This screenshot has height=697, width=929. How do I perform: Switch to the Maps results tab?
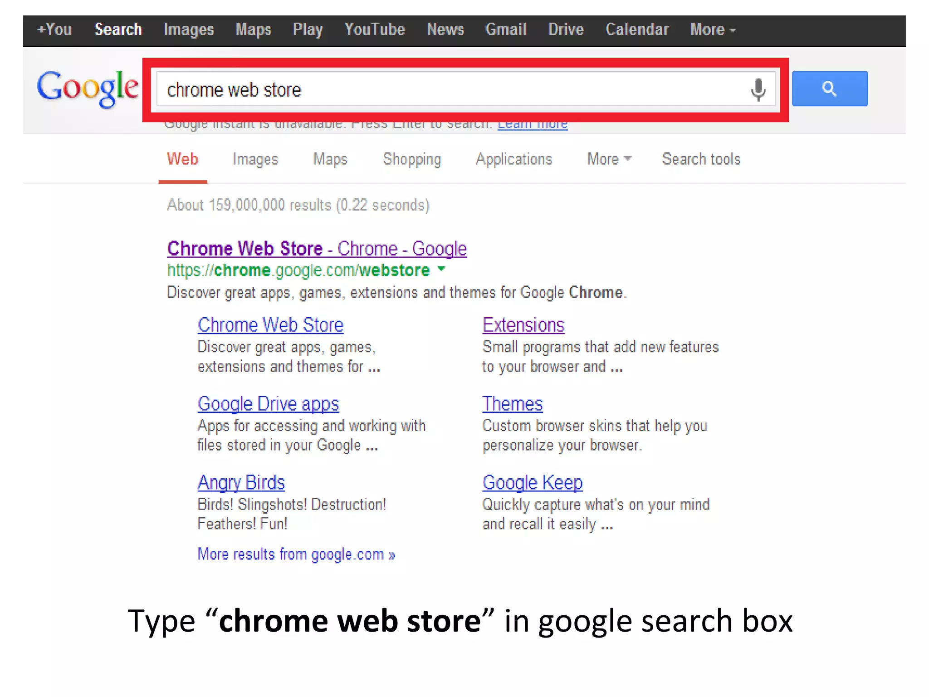[330, 160]
